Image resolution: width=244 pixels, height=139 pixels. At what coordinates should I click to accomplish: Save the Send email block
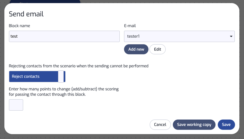[226, 125]
